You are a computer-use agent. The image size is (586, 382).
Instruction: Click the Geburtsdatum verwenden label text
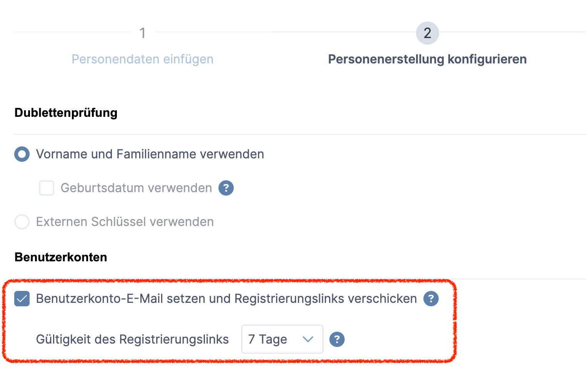[x=137, y=188]
